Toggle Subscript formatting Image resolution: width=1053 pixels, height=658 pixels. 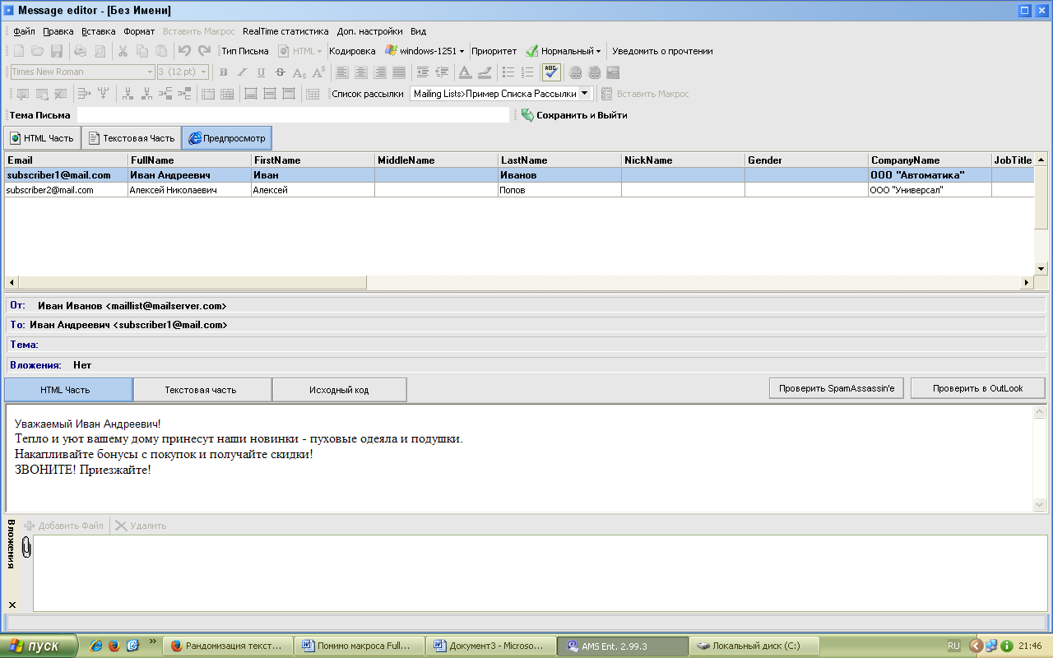click(x=299, y=72)
